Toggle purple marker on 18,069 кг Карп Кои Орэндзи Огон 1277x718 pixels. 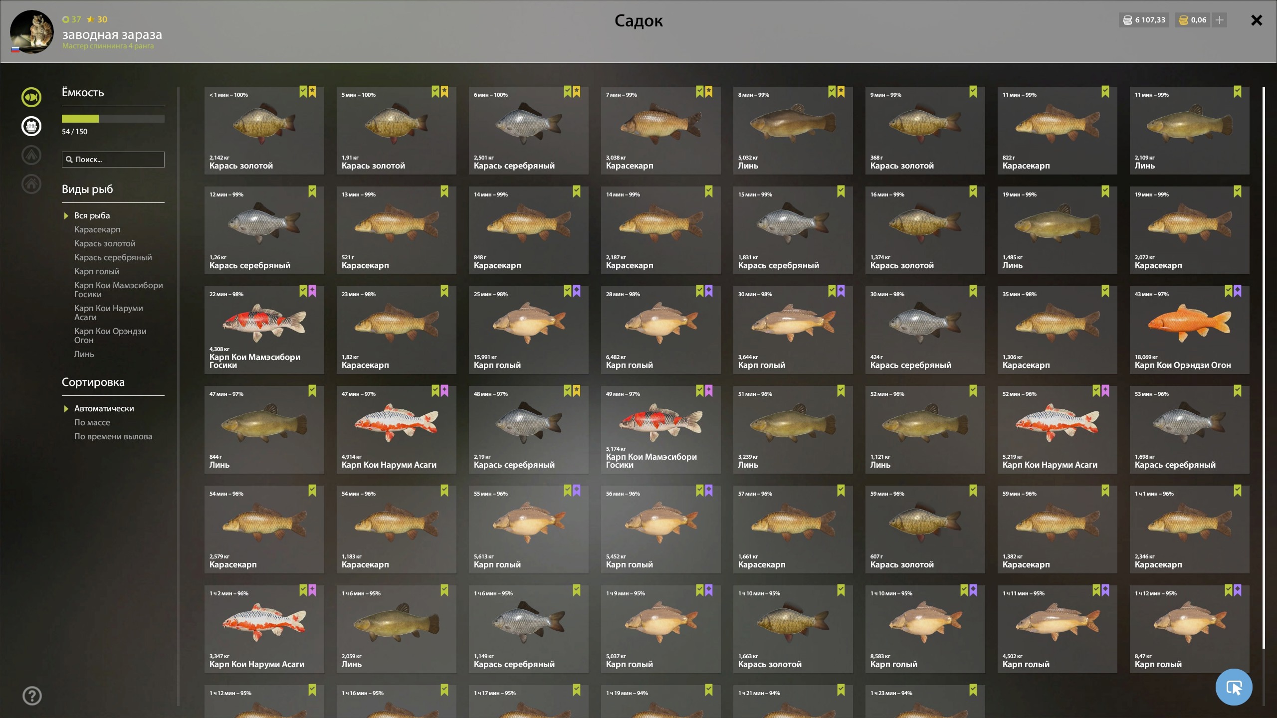coord(1238,291)
